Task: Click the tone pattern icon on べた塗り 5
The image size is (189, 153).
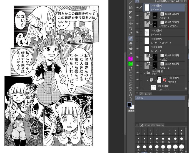Action: pos(162,14)
